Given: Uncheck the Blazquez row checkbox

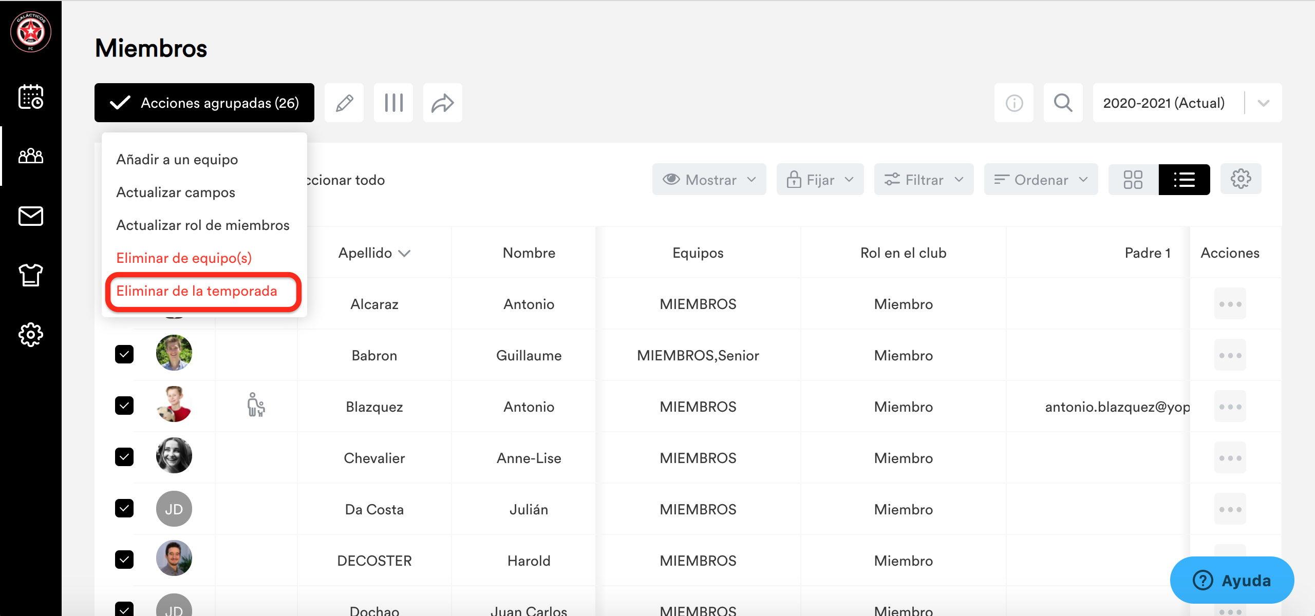Looking at the screenshot, I should (124, 406).
